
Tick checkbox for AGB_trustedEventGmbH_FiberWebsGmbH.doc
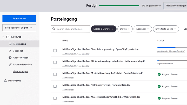[55, 98]
